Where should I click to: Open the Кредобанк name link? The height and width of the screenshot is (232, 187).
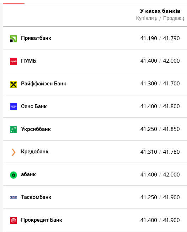point(35,152)
